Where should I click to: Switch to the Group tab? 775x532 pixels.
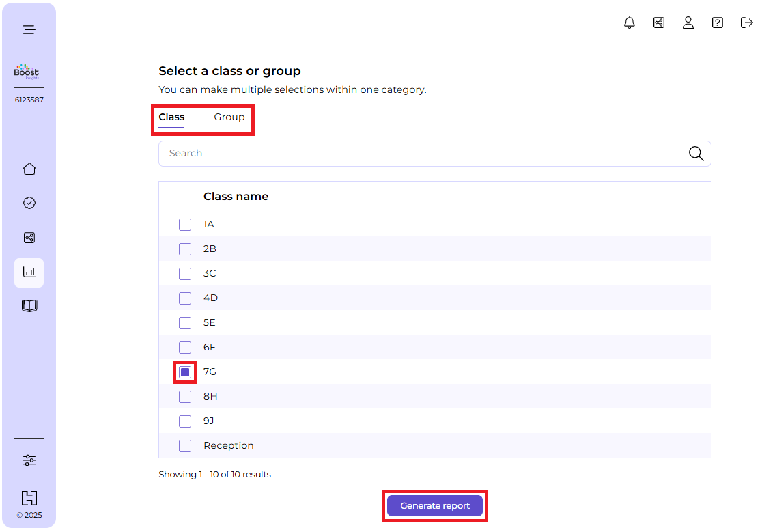pos(229,117)
